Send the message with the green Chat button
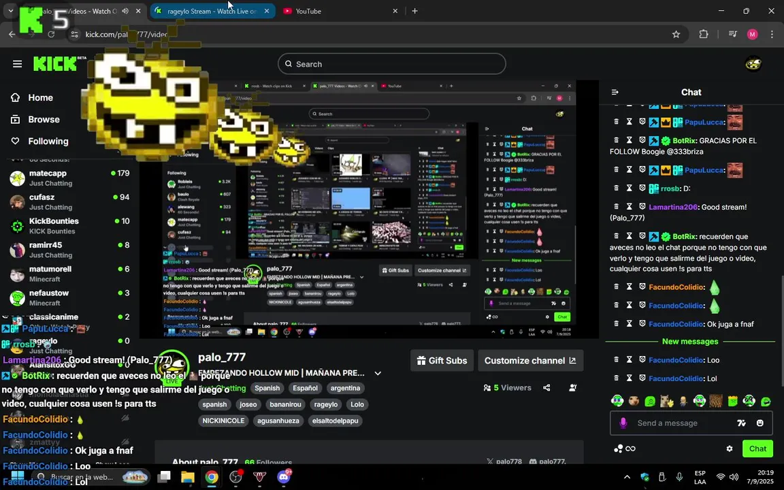784x490 pixels. (757, 448)
